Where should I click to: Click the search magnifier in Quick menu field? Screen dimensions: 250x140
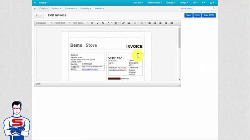(214, 9)
